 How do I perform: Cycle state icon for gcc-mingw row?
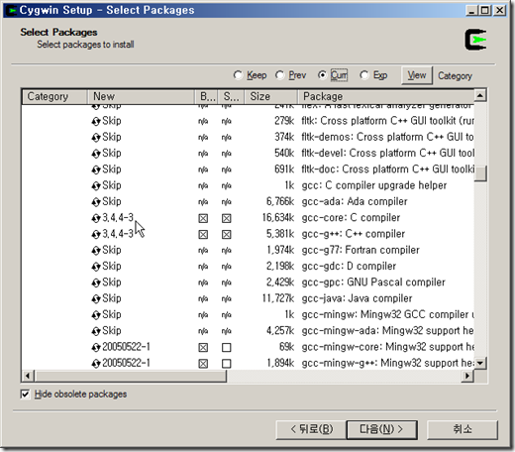point(96,315)
